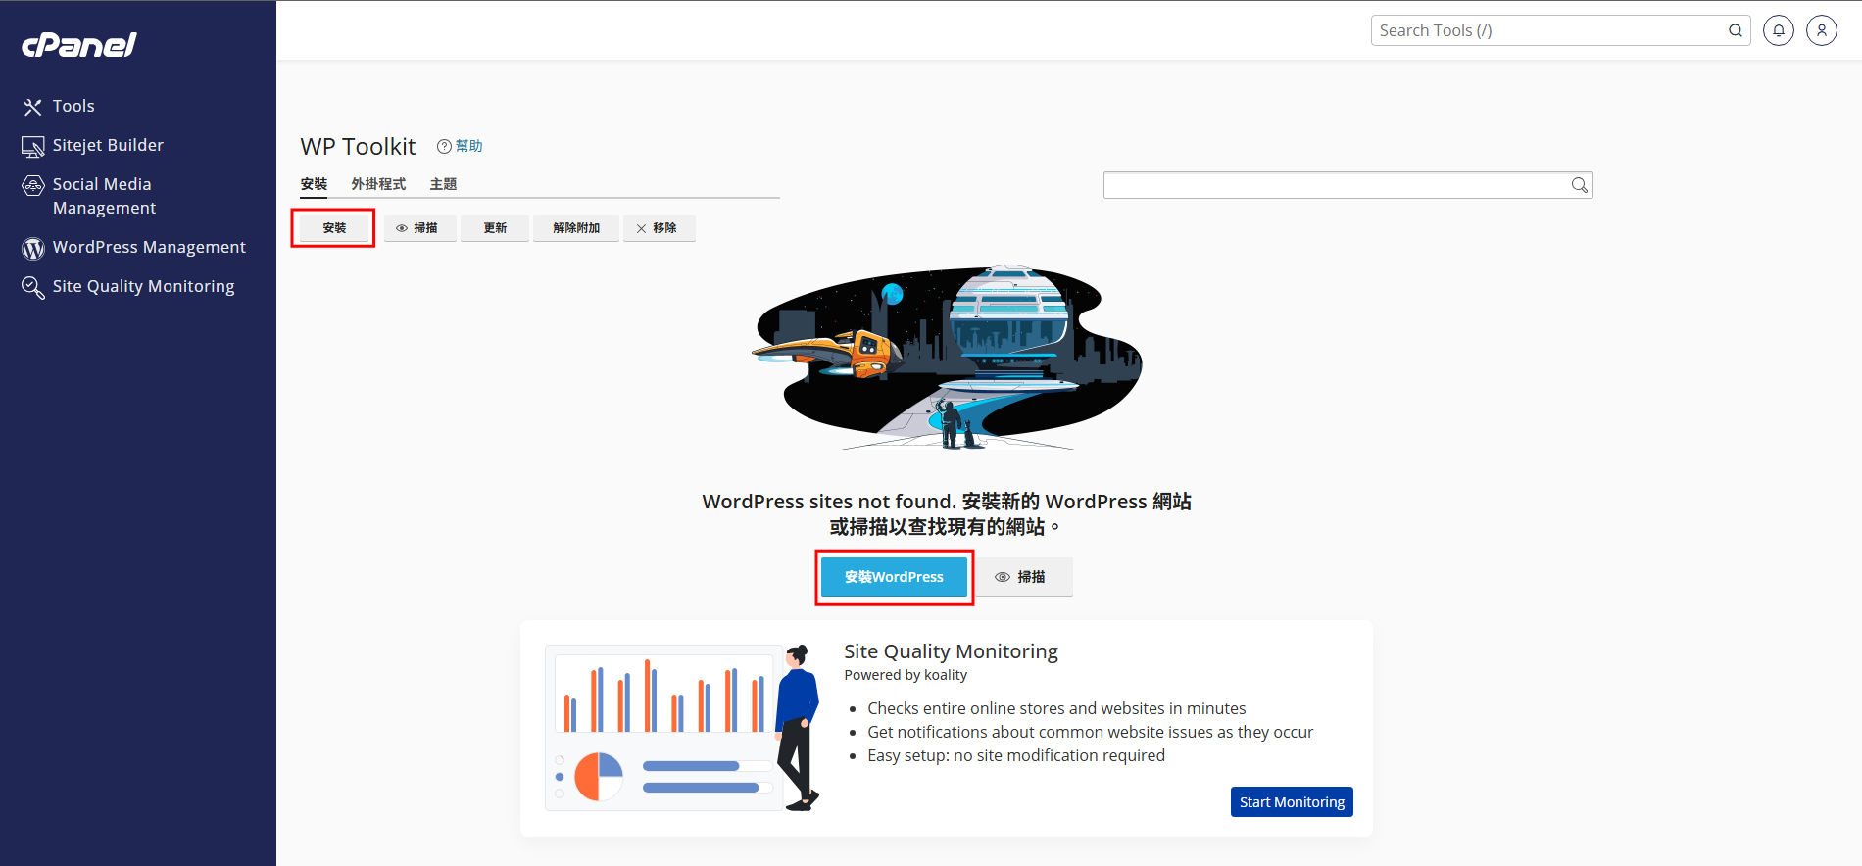Click 'Easy setup: no site modification required'

[x=1016, y=755]
